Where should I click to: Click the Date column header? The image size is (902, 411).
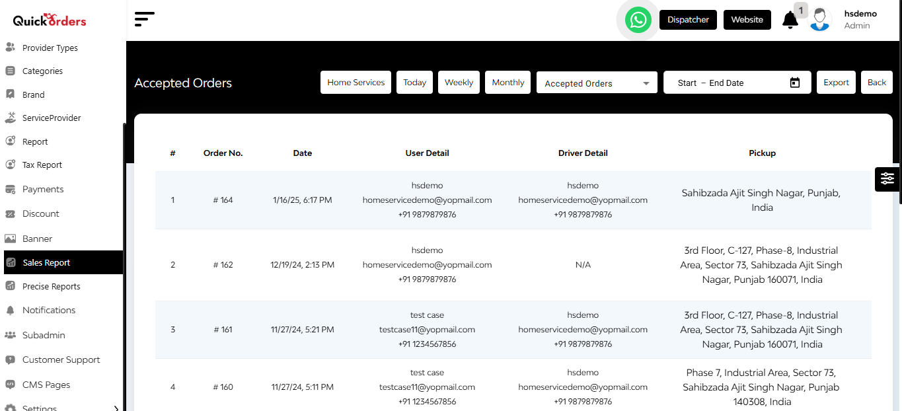click(303, 153)
